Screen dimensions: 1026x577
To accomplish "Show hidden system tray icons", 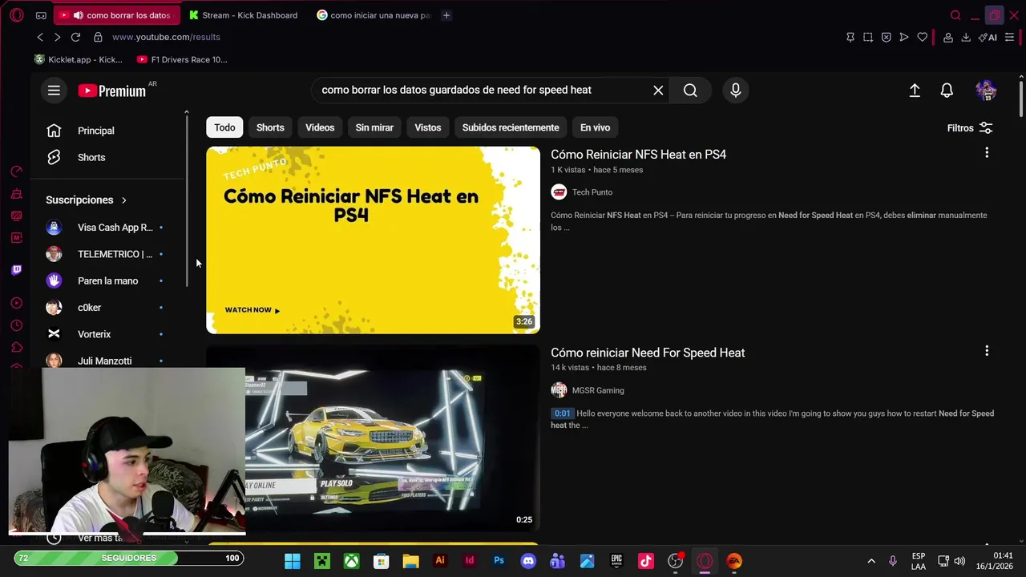I will coord(871,561).
